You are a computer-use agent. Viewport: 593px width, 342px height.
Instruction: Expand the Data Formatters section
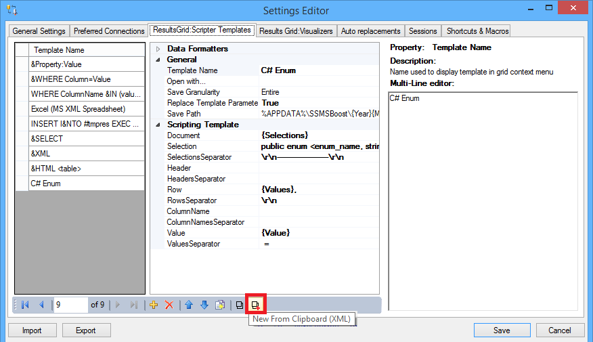point(158,49)
